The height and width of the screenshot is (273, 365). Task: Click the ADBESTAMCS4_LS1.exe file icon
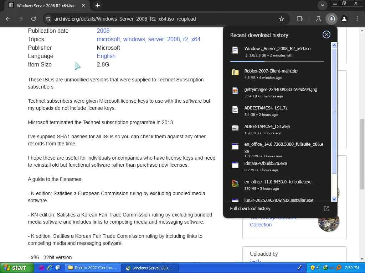point(235,128)
